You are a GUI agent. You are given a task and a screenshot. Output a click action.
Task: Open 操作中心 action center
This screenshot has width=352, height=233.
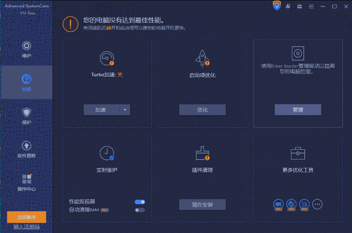26,182
